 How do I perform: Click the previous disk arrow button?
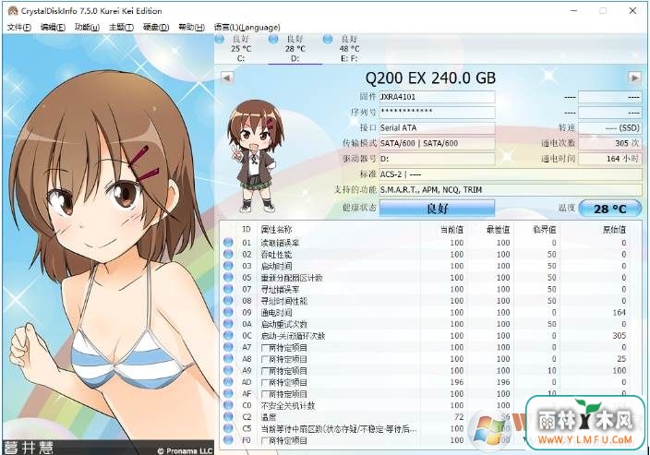[227, 78]
